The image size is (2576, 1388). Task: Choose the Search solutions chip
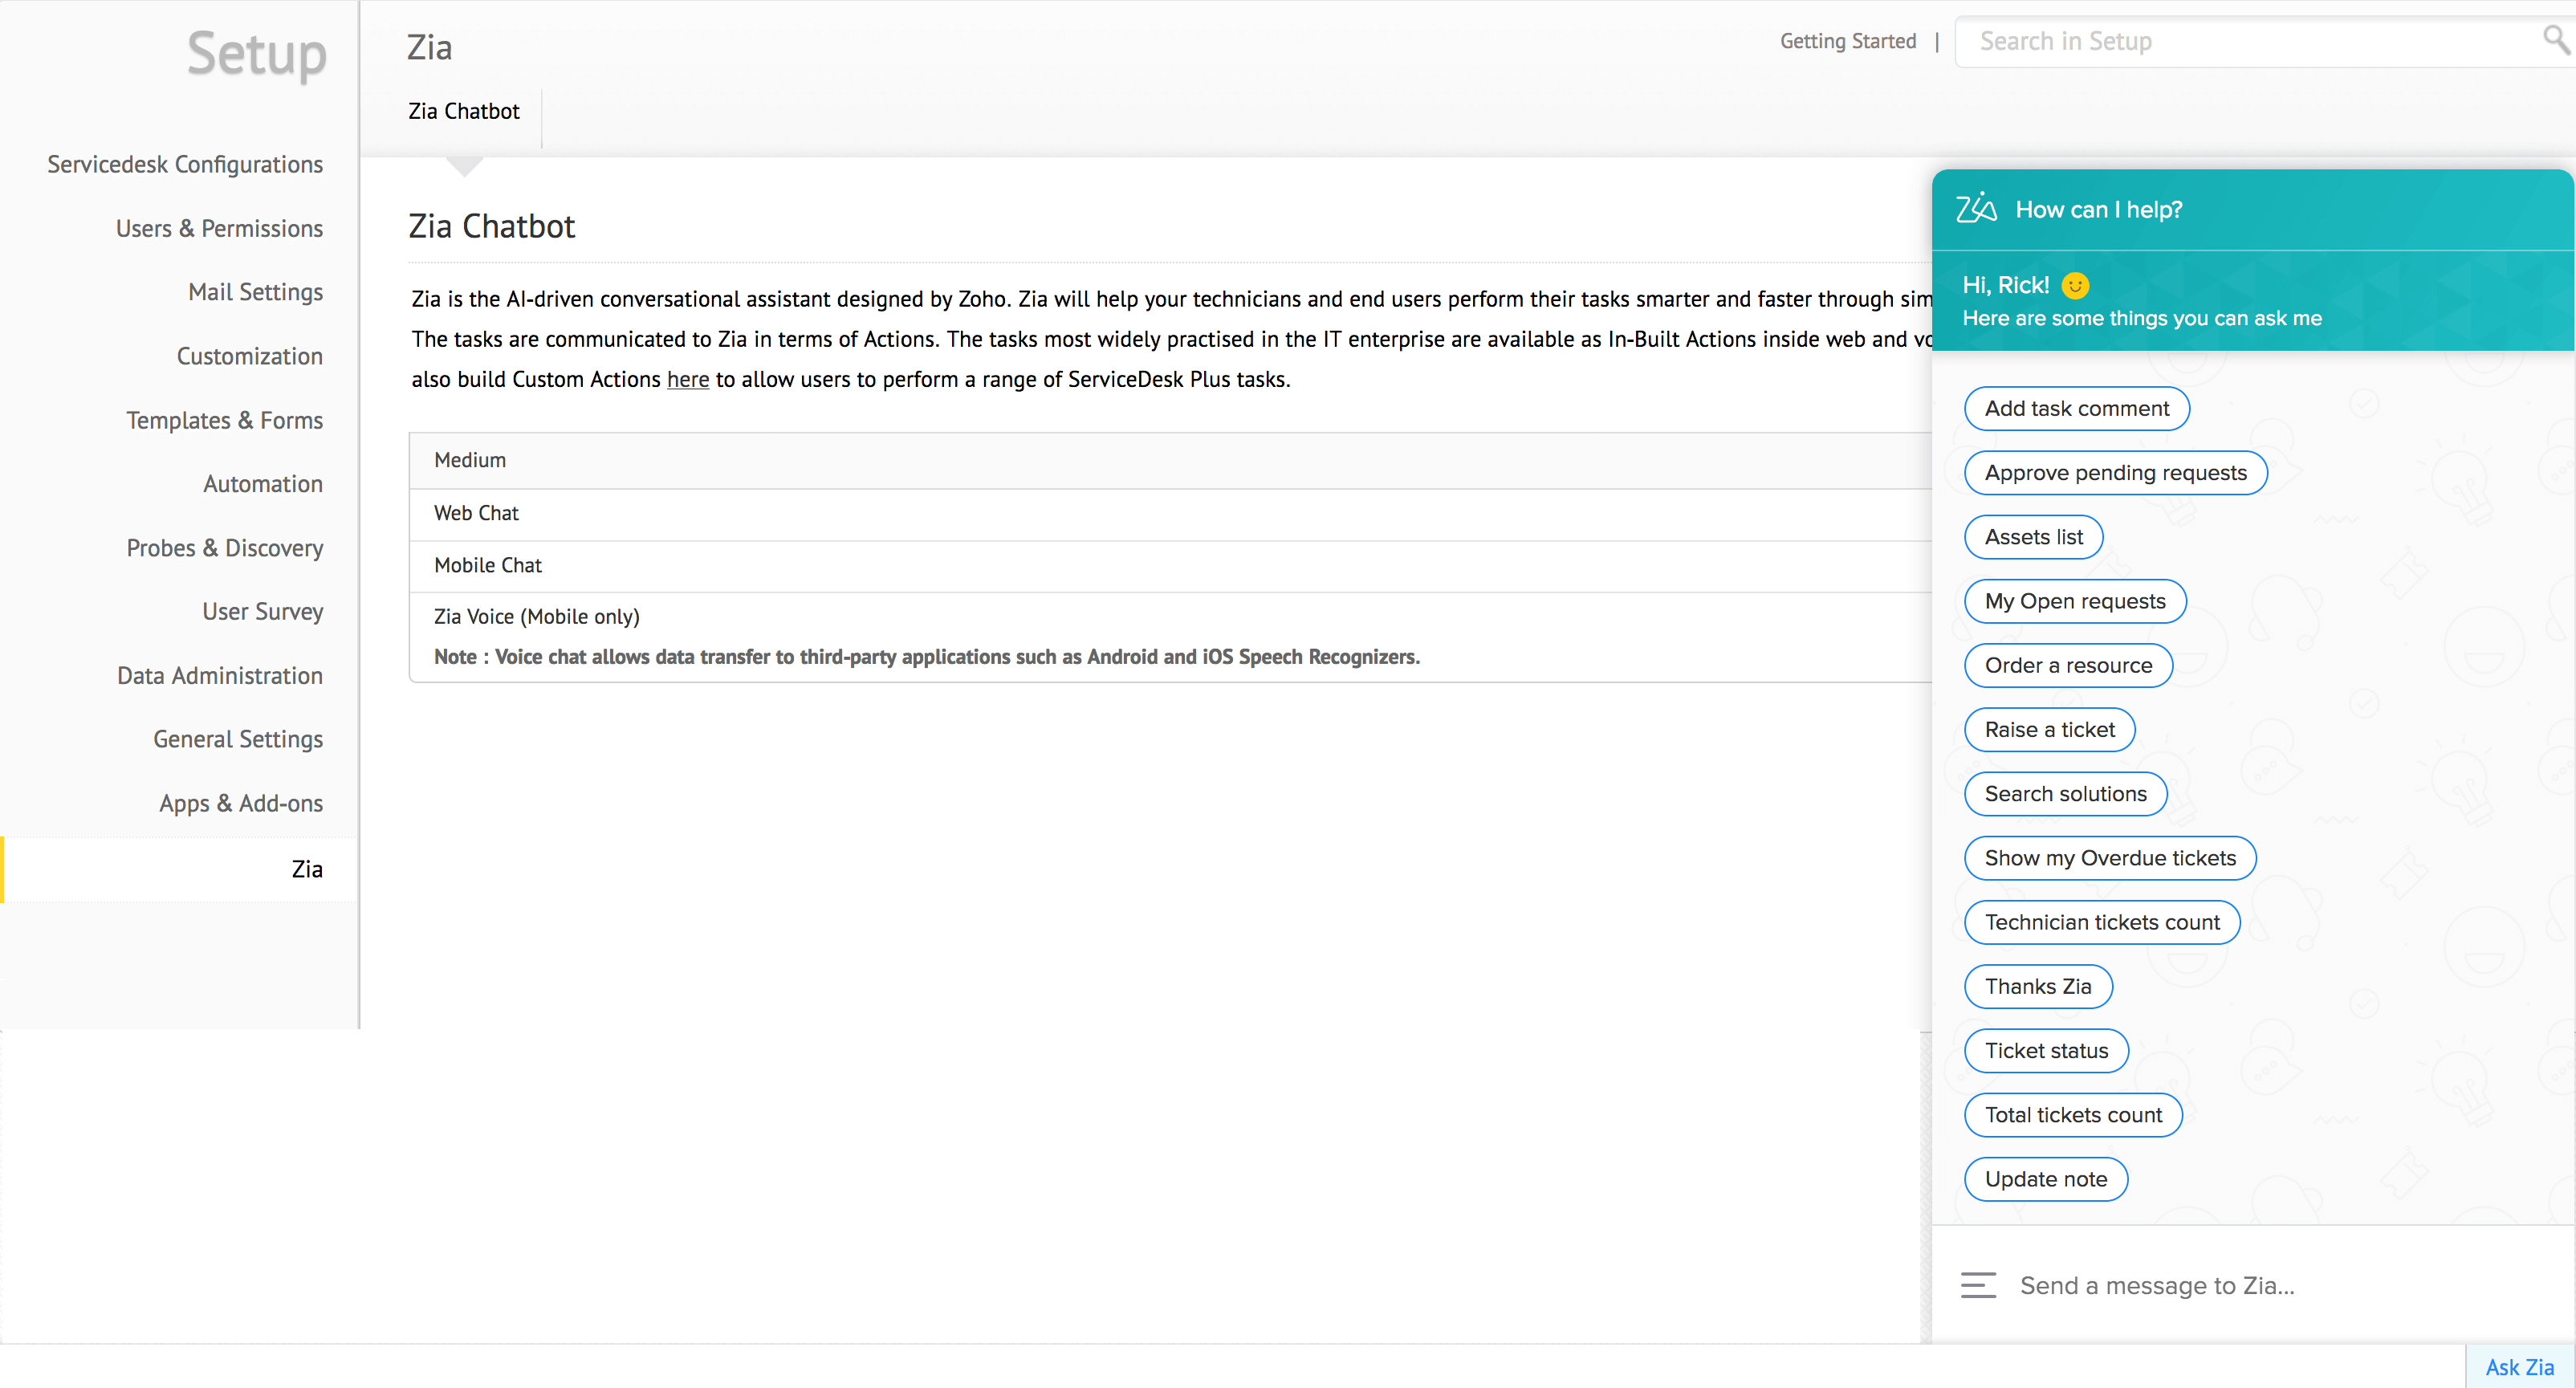click(x=2065, y=793)
